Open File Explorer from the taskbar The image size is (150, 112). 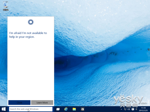[x=74, y=109]
